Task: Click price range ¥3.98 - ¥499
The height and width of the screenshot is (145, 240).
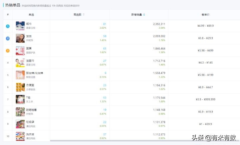Action: [205, 50]
